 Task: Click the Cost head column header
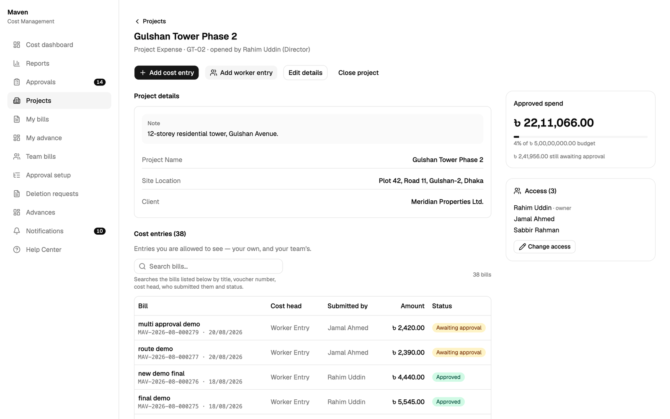pos(286,306)
